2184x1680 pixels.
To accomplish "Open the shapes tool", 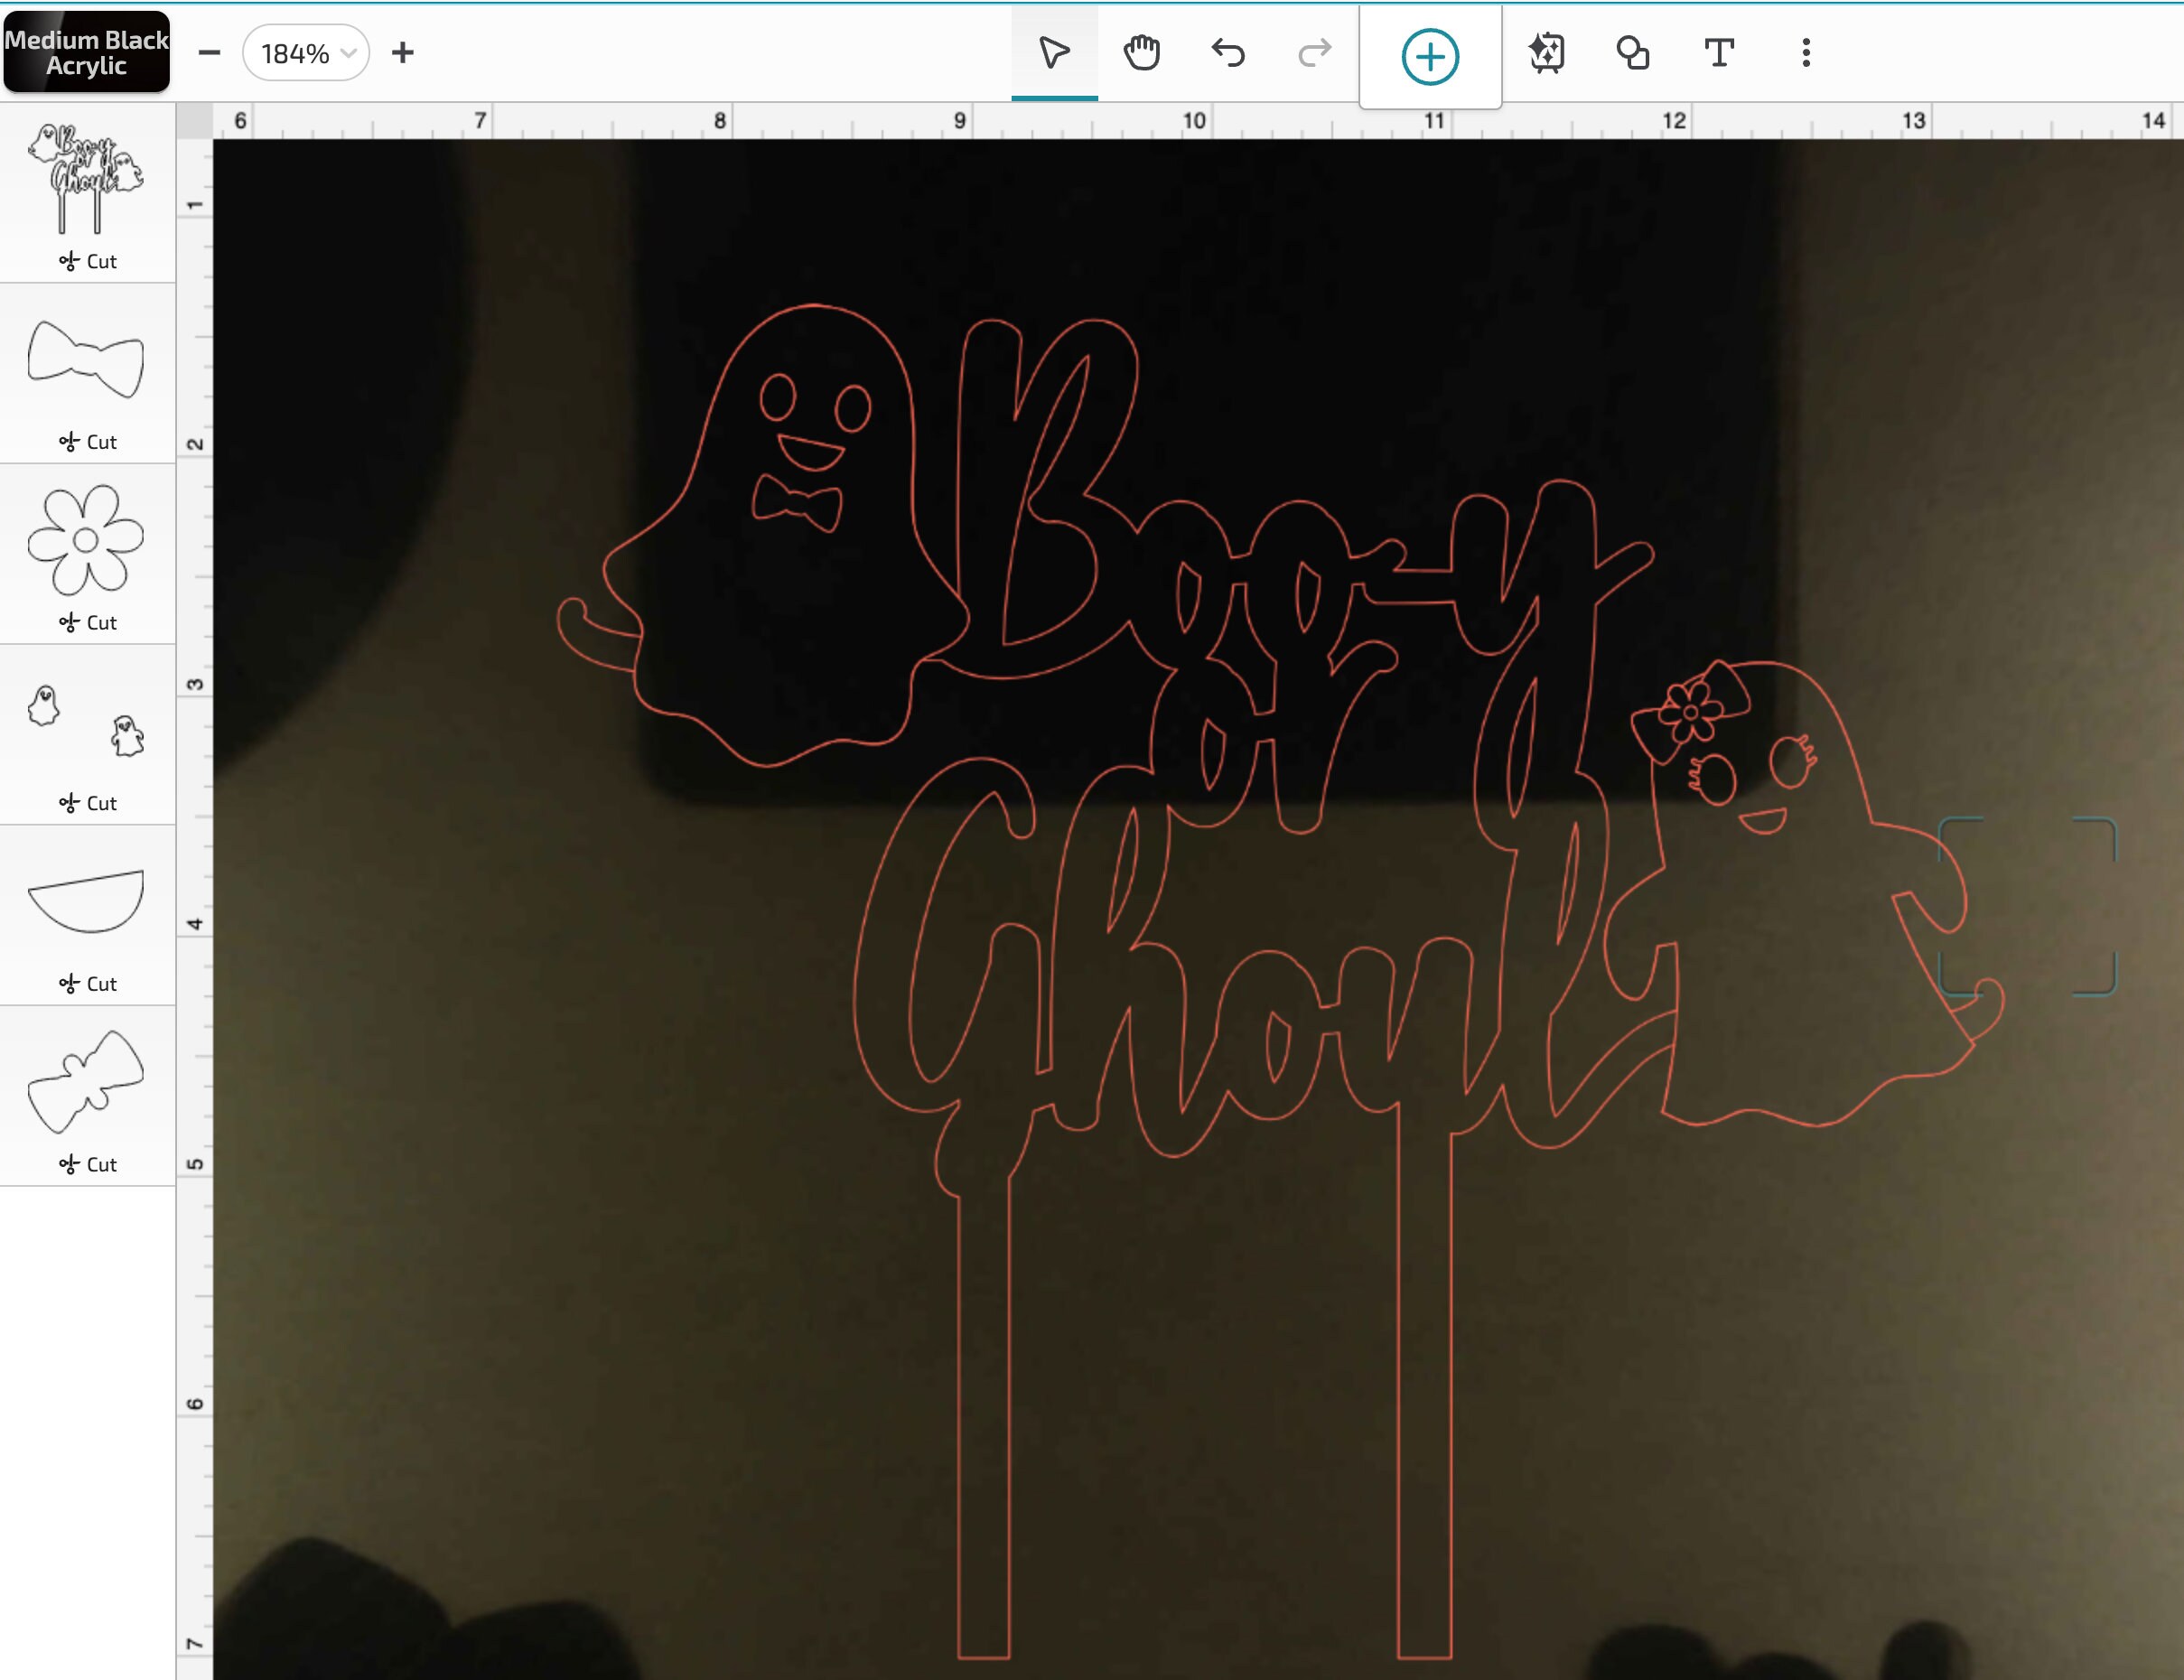I will (x=1633, y=53).
